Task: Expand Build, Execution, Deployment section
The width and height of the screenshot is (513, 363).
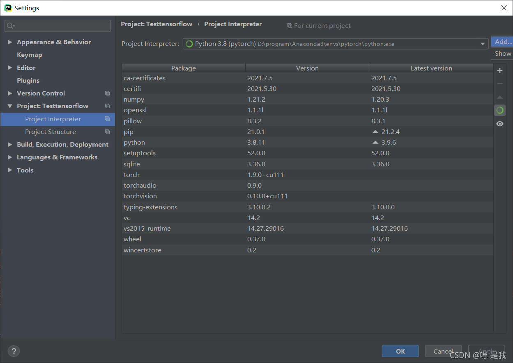Action: (x=10, y=144)
